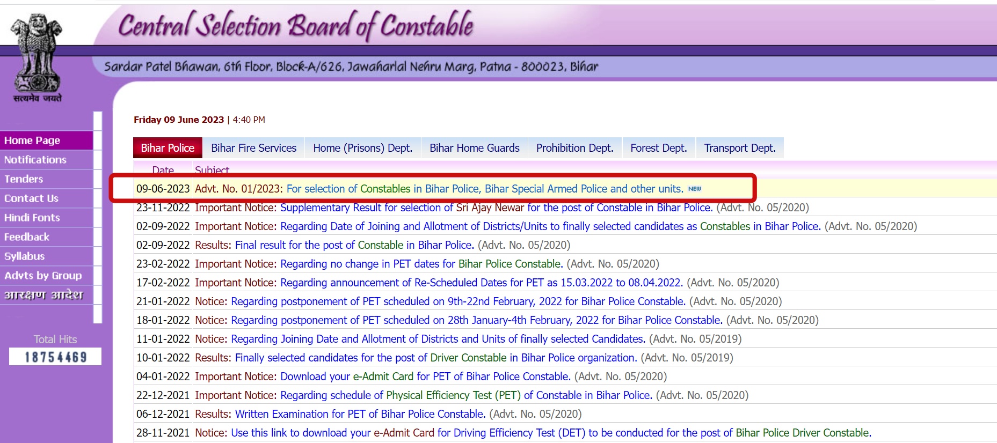The image size is (997, 443).
Task: Open the Syllabus menu entry
Action: coord(25,256)
